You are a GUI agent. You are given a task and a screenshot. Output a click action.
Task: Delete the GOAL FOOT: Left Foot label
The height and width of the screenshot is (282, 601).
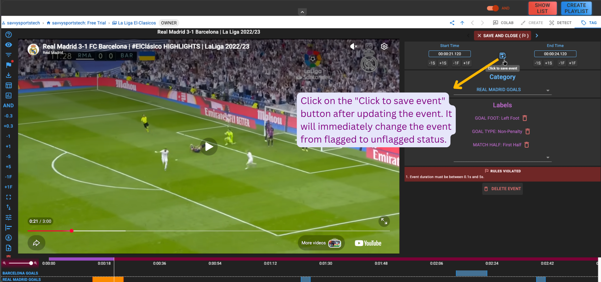pyautogui.click(x=525, y=118)
